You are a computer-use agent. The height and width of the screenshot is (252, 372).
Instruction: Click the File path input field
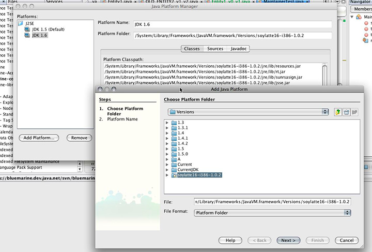pyautogui.click(x=272, y=202)
